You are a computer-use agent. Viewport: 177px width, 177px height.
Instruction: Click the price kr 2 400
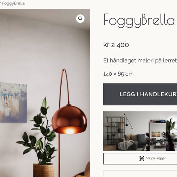point(116,45)
